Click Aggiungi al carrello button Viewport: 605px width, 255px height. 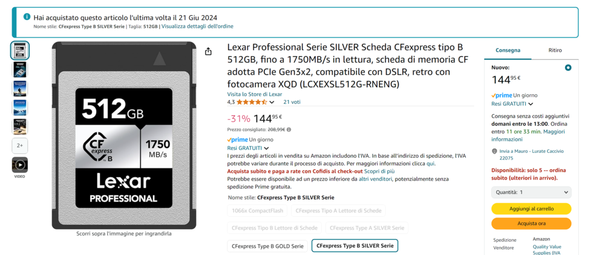tap(531, 209)
